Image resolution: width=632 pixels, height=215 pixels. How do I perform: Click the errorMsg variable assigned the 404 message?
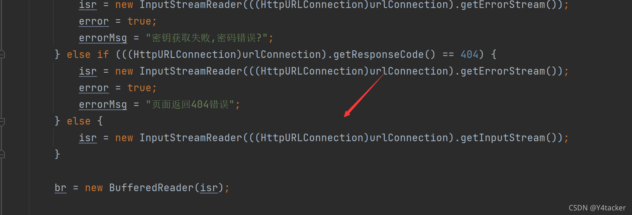[x=103, y=104]
